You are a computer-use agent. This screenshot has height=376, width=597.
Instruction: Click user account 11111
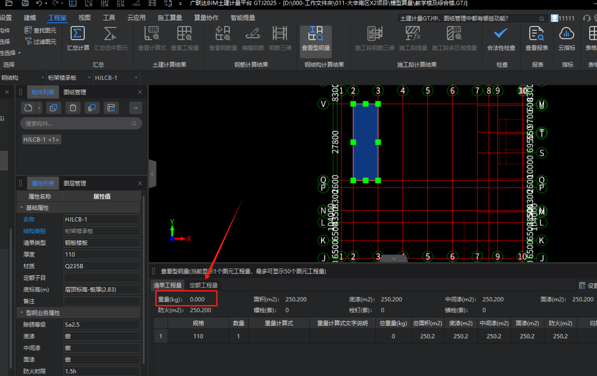click(x=563, y=18)
